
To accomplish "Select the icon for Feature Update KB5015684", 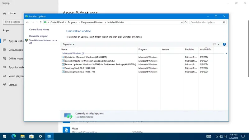I will pyautogui.click(x=63, y=64).
